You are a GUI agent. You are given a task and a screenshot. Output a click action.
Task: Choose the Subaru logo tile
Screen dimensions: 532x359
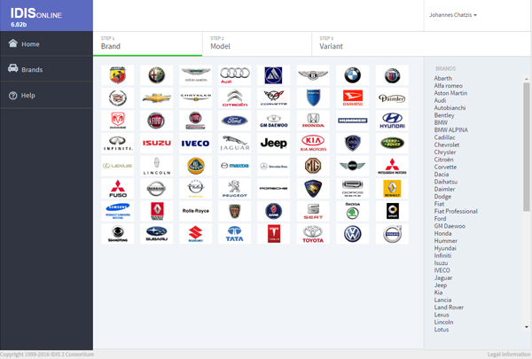[x=156, y=233]
